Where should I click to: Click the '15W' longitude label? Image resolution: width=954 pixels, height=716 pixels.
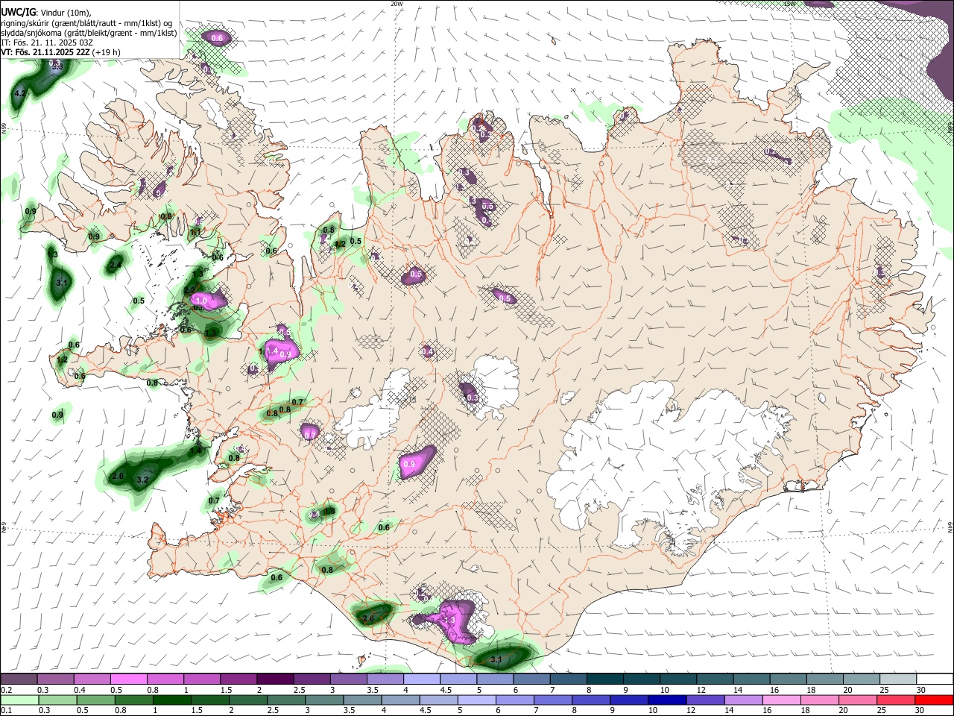(790, 4)
